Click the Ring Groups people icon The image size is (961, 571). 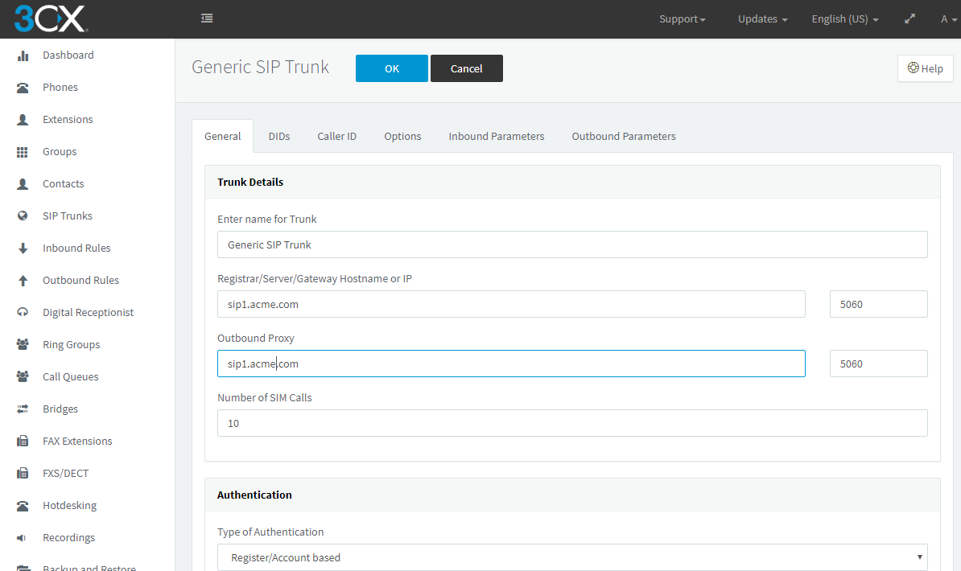coord(23,344)
